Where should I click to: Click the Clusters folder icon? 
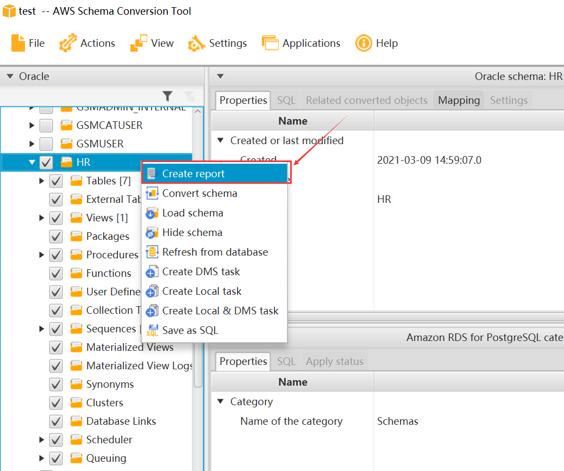[x=76, y=402]
